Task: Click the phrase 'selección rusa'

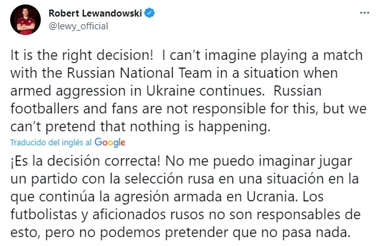Action: click(169, 179)
